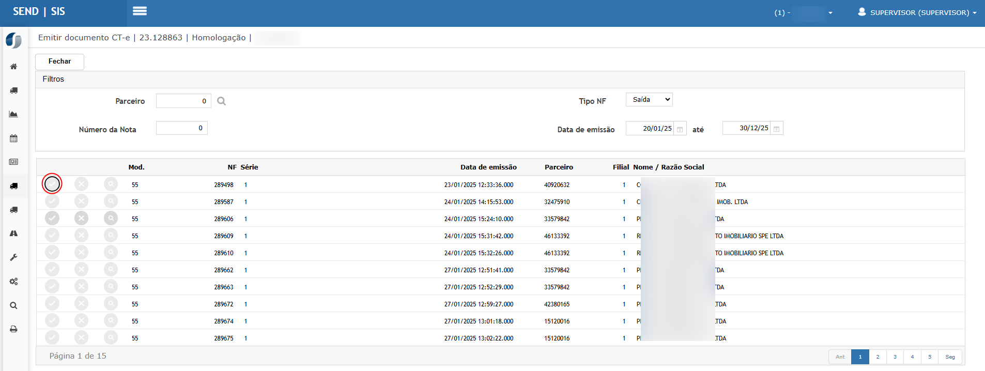
Task: Click the wrench tools icon in sidebar
Action: pos(13,257)
